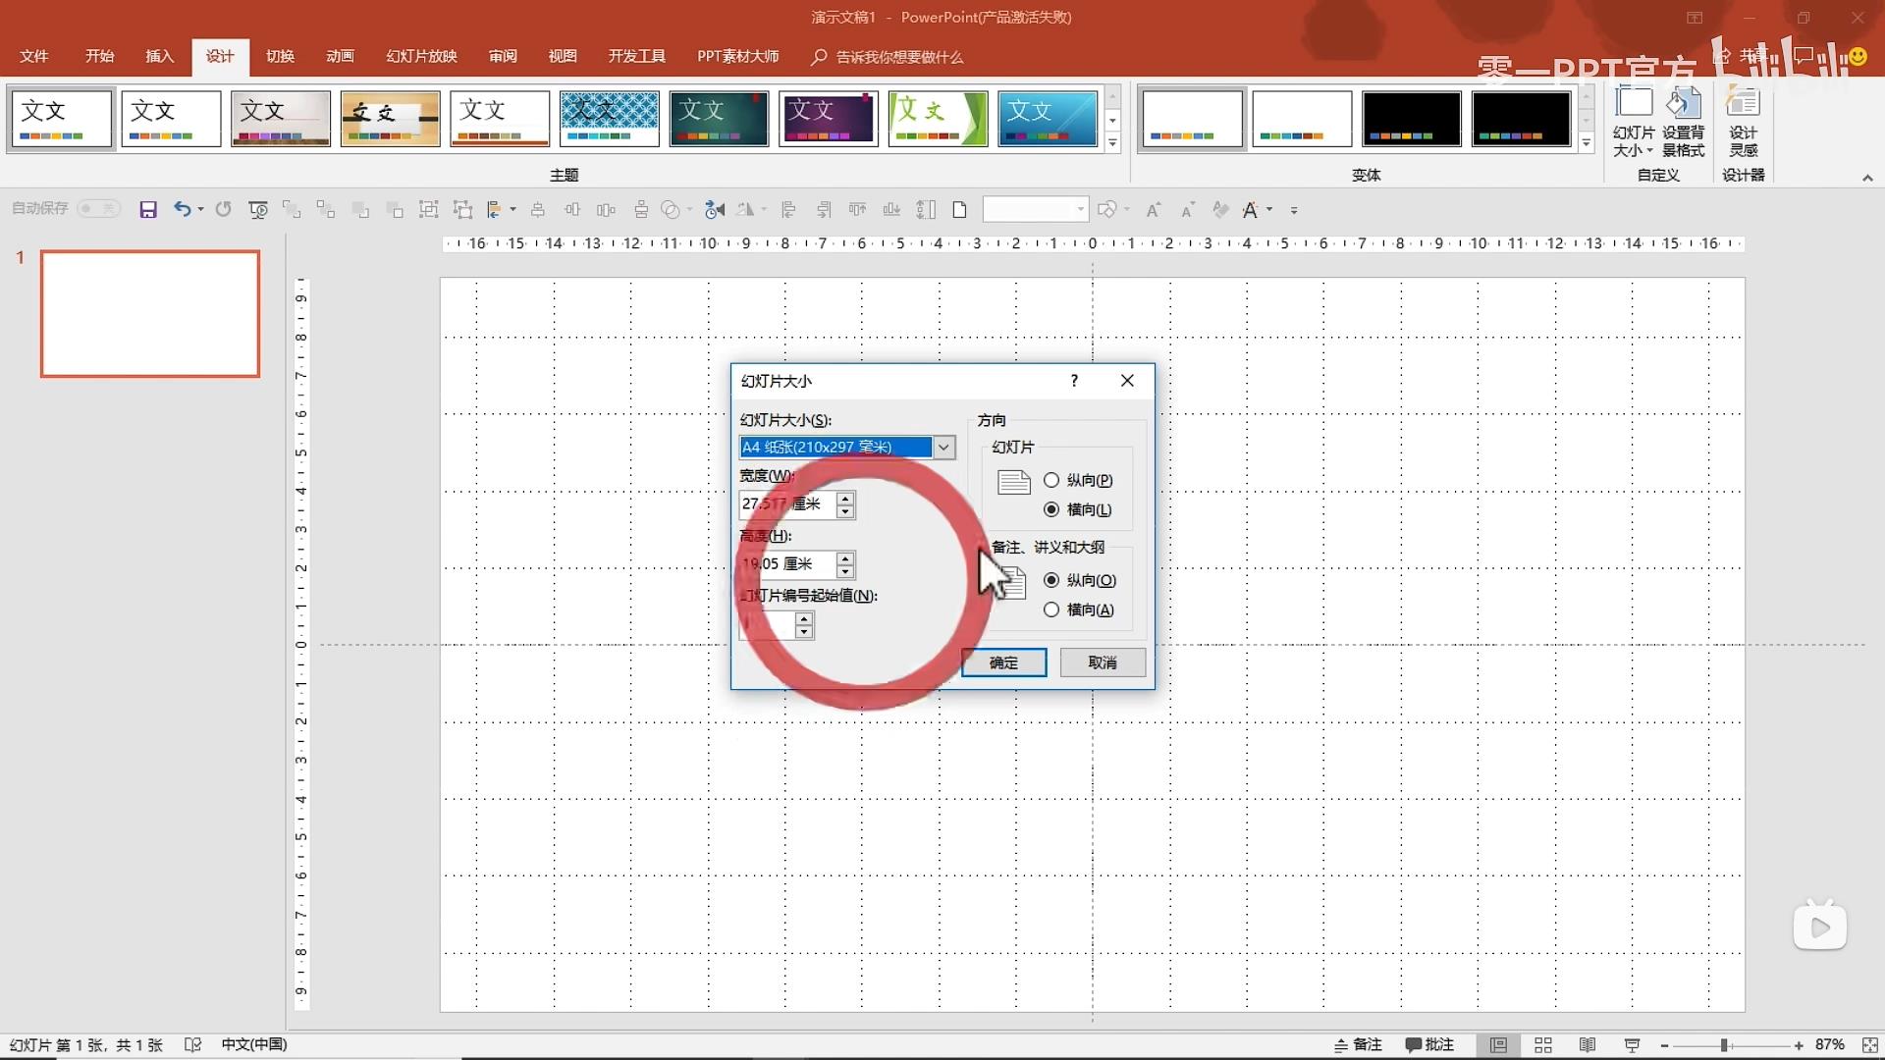The height and width of the screenshot is (1060, 1885).
Task: Increase width with spinner up arrow
Action: pyautogui.click(x=845, y=498)
